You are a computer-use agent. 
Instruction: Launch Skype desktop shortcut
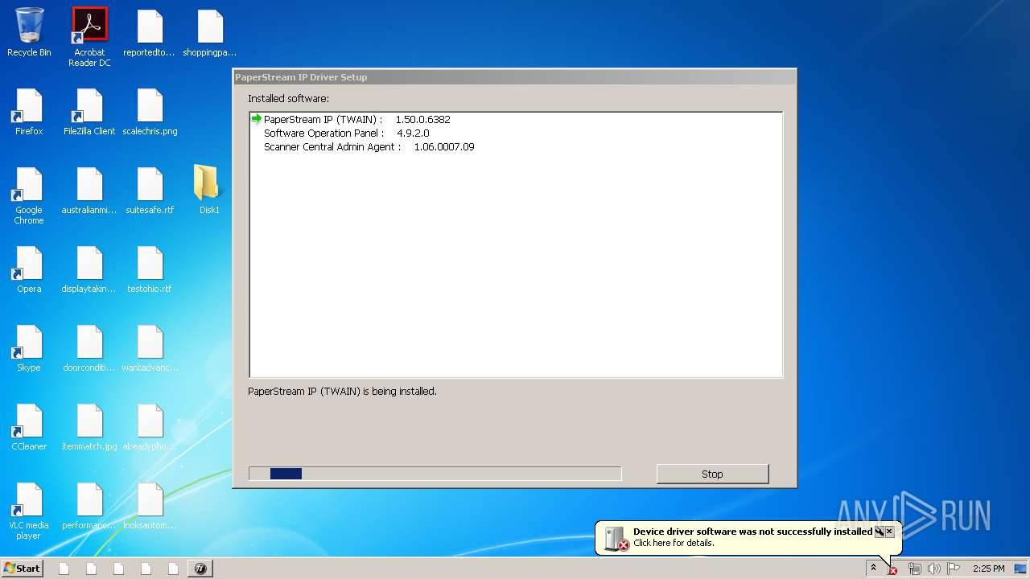click(29, 348)
